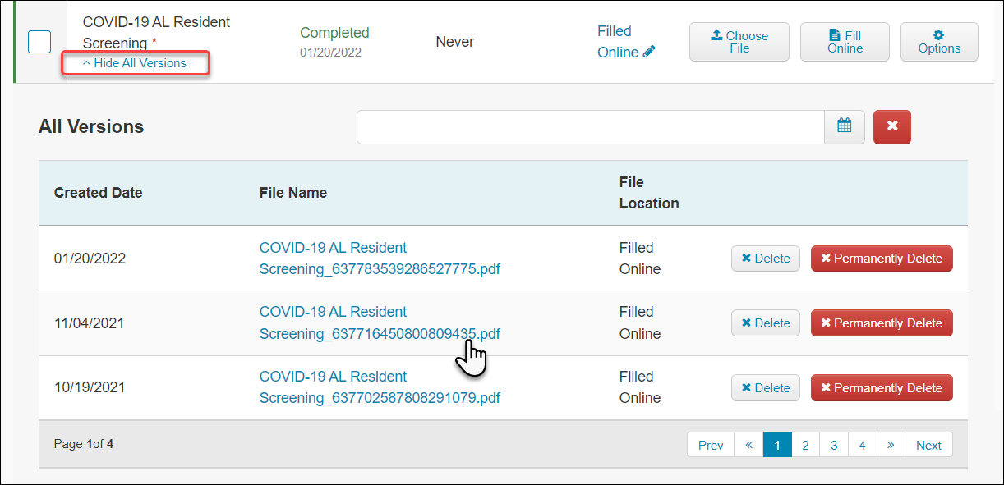Clear the filter with red X button
Image resolution: width=1004 pixels, height=485 pixels.
tap(892, 127)
